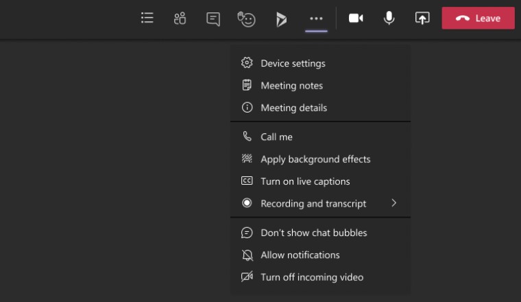Viewport: 521px width, 302px height.
Task: Open the participants list icon in toolbar
Action: (147, 18)
